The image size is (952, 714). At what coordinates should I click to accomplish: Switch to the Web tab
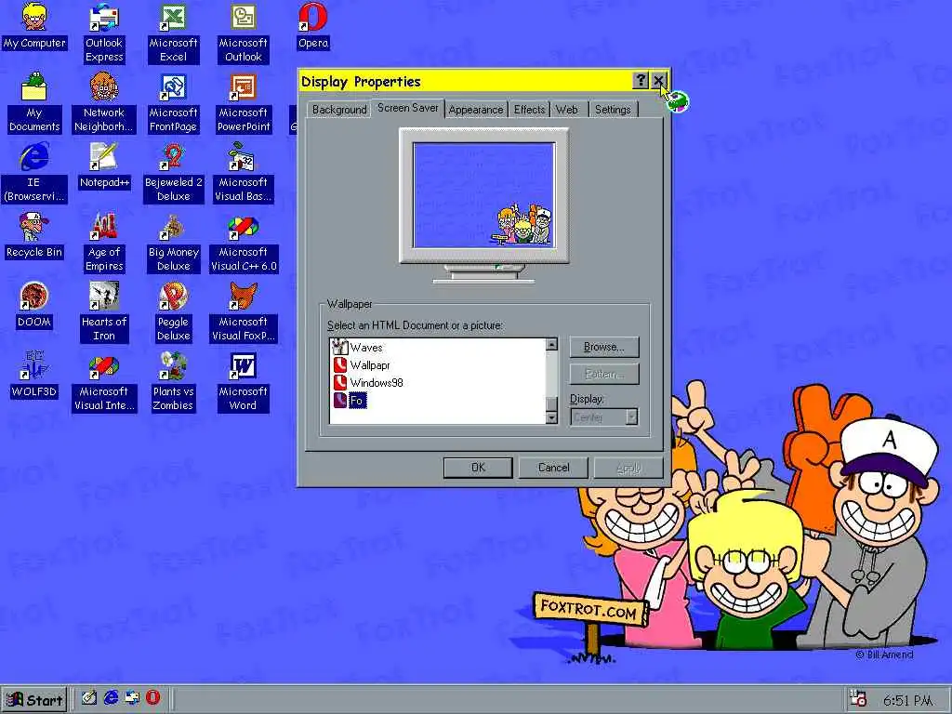tap(567, 110)
